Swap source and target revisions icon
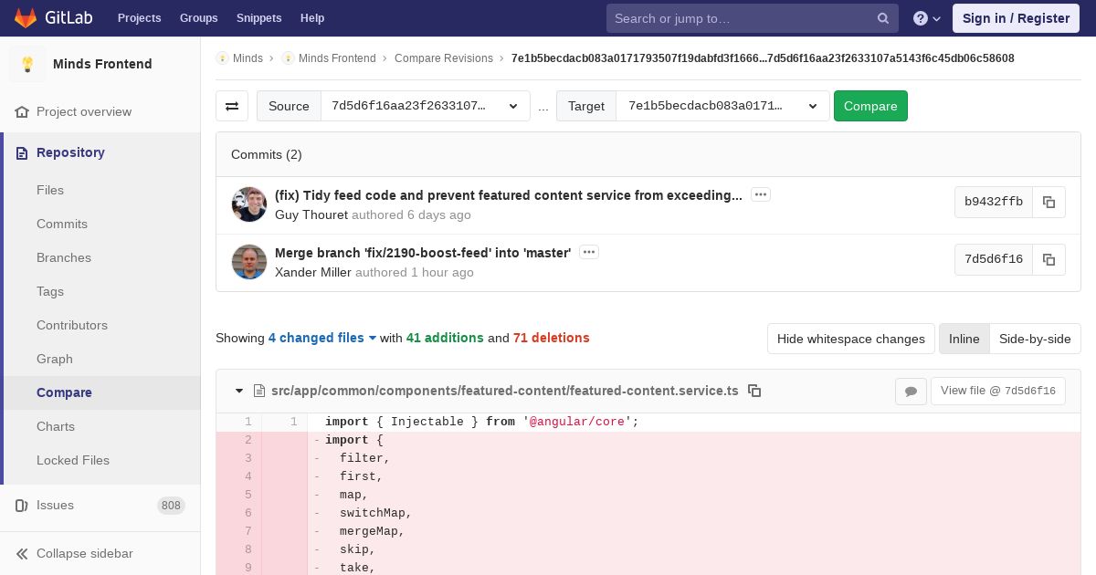 click(232, 106)
